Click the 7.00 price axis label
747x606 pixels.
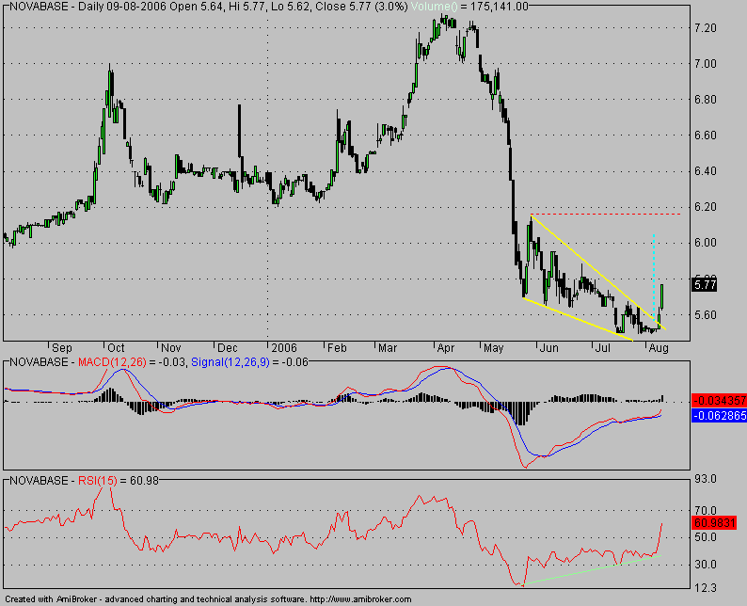click(706, 64)
